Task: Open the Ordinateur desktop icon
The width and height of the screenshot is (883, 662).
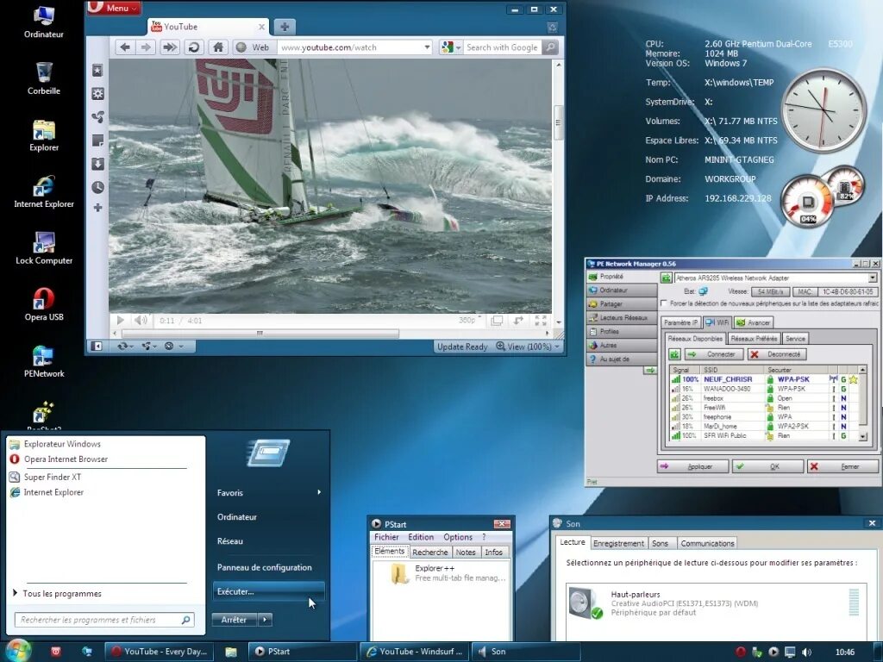Action: 44,22
